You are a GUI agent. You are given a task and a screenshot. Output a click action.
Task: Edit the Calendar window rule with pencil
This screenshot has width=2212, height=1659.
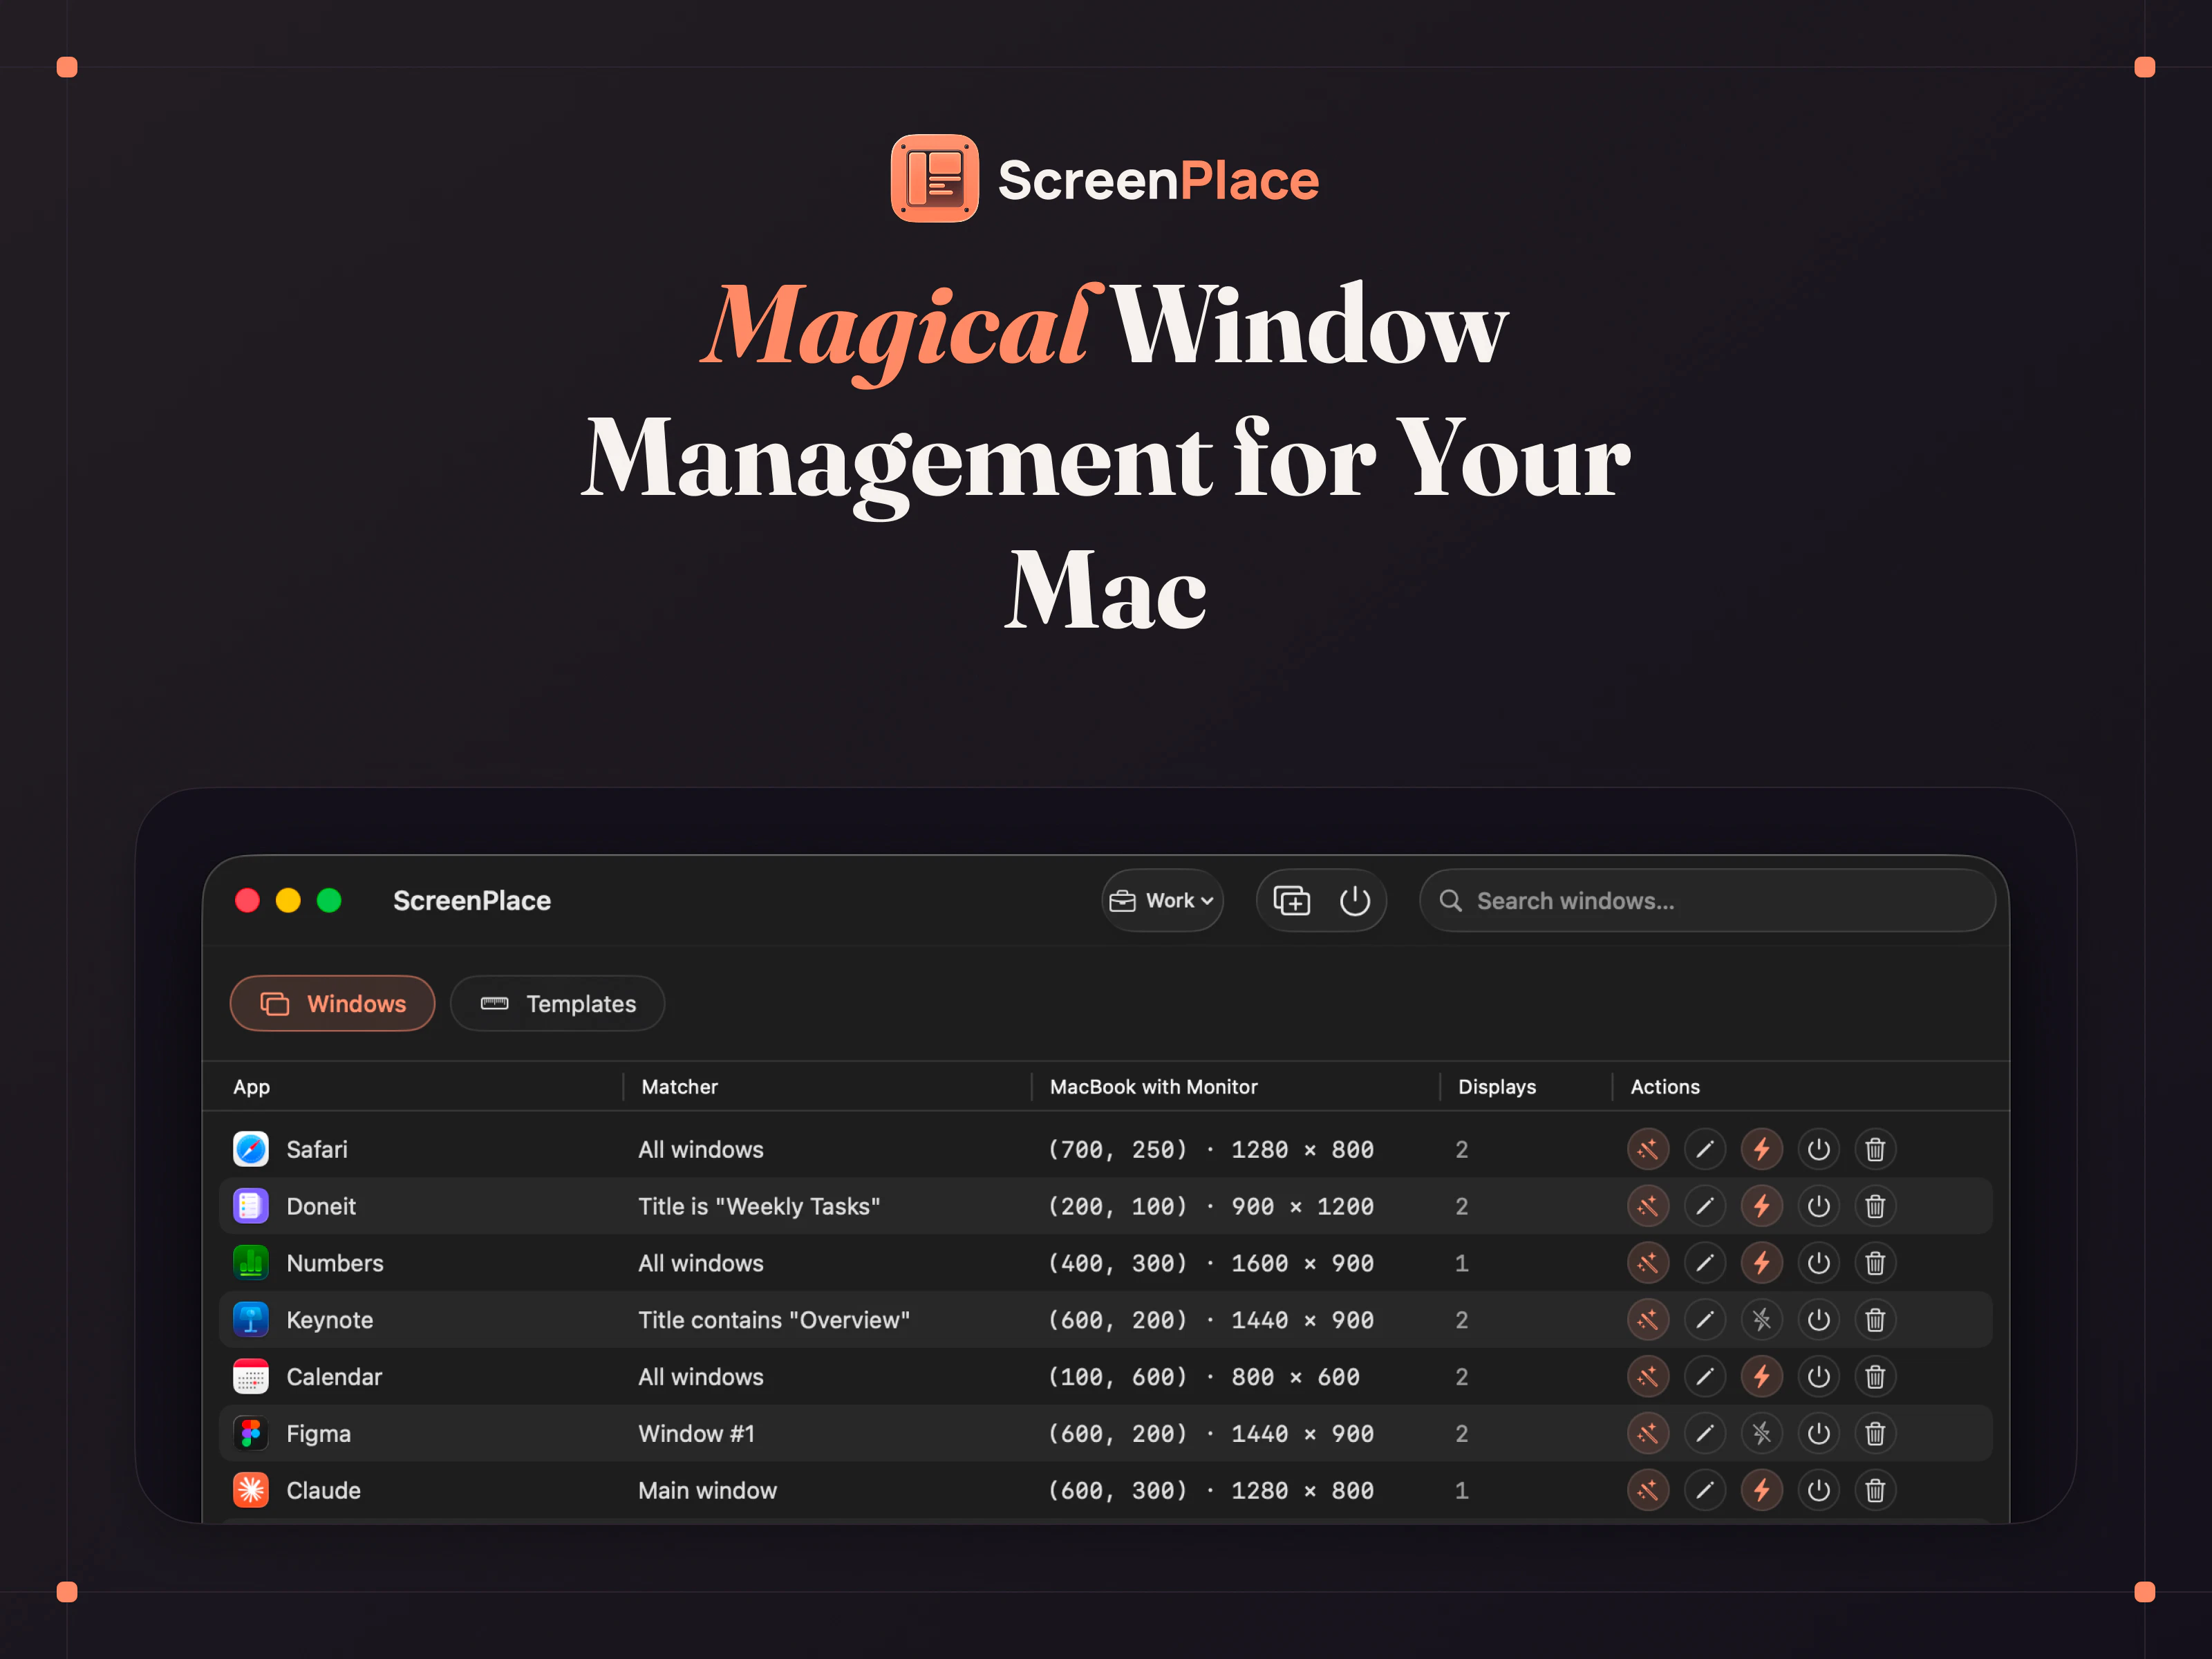[x=1705, y=1377]
